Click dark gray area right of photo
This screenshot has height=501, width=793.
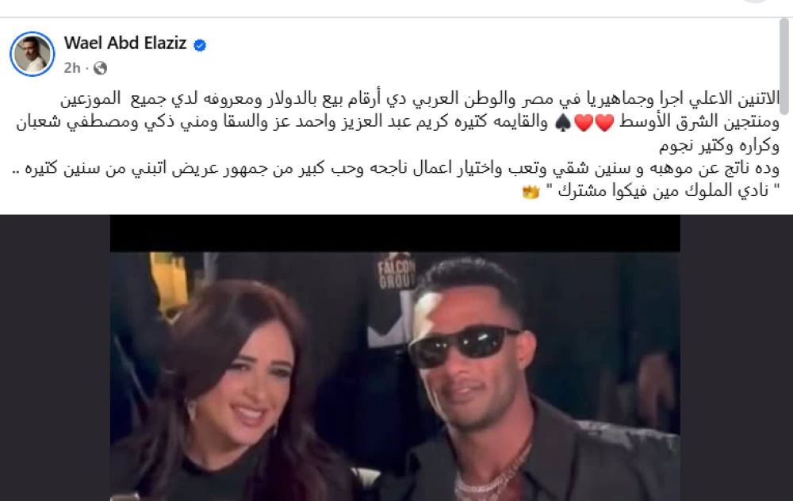click(737, 358)
